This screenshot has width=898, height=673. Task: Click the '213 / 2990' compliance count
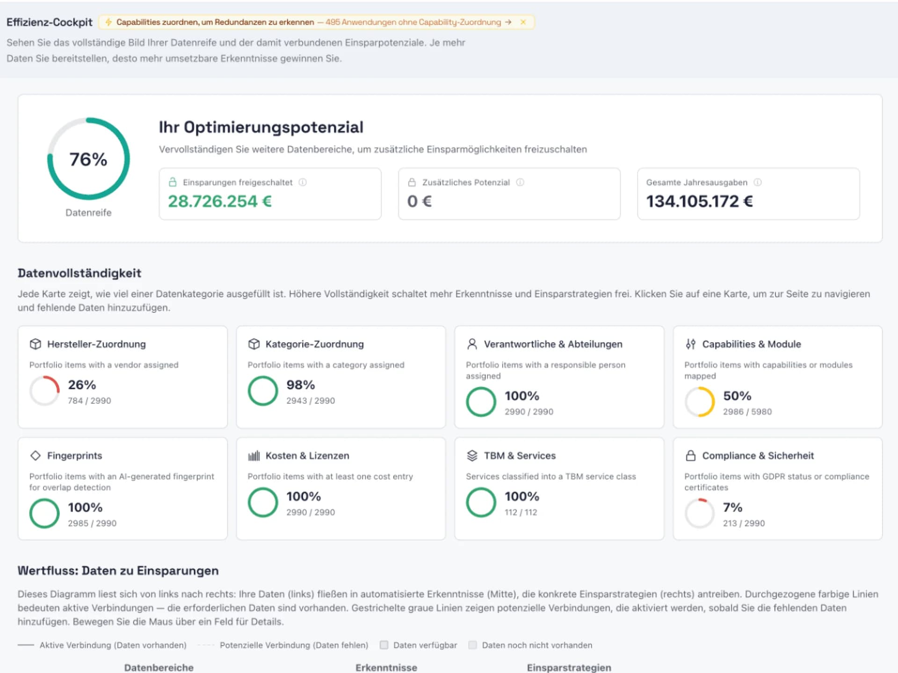[x=744, y=523]
